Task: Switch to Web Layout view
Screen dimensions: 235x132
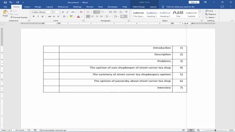Action: pyautogui.click(x=198, y=130)
